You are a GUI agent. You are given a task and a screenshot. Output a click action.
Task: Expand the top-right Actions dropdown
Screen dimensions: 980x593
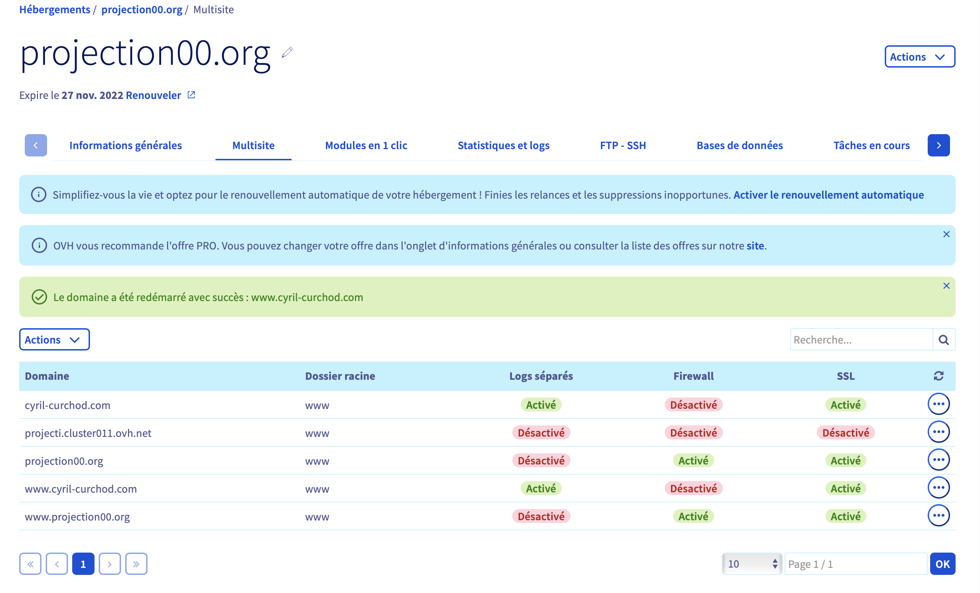tap(919, 57)
